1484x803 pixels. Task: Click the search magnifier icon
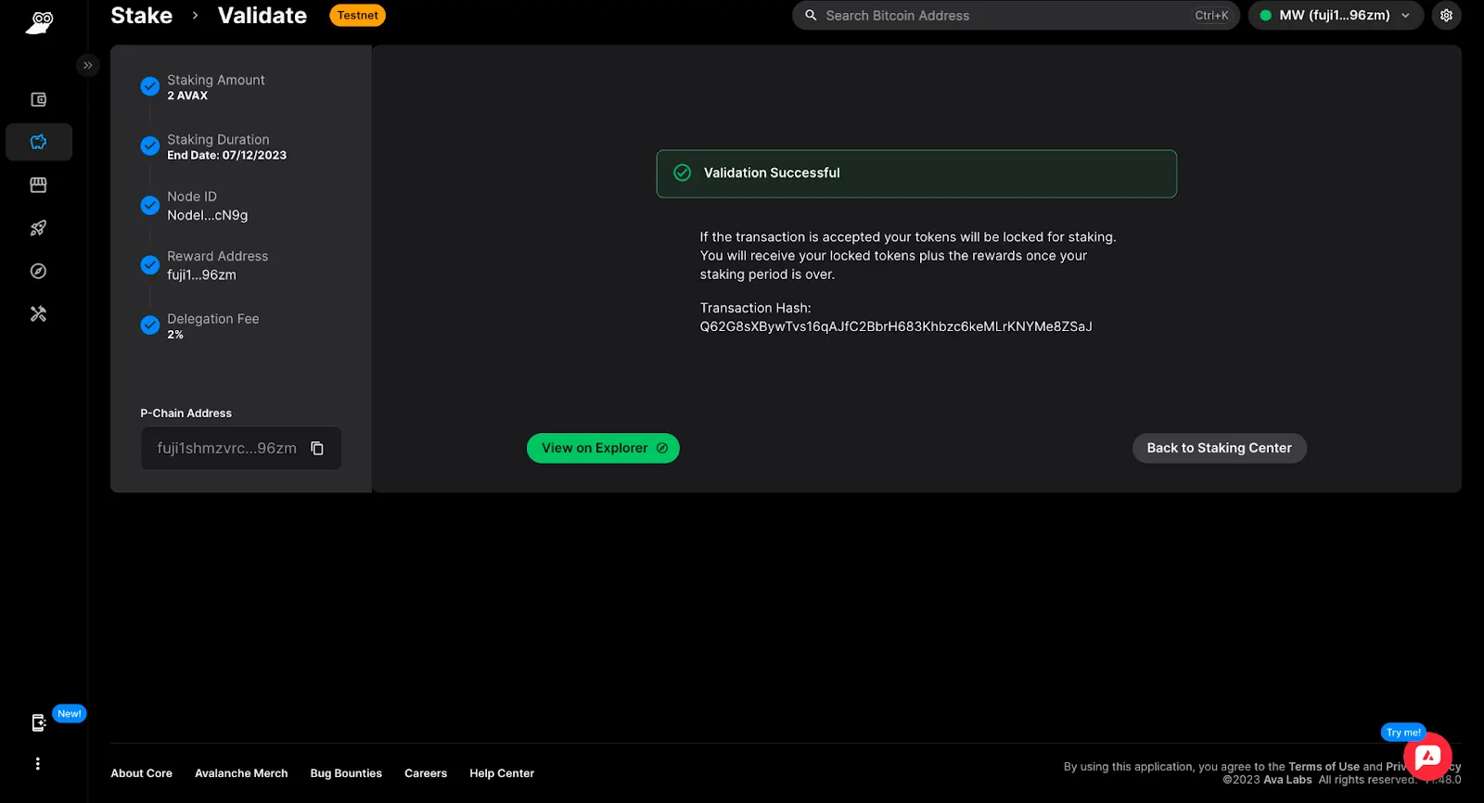pos(811,16)
